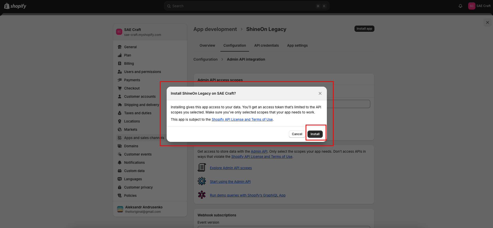Click the Explore Admin API scopes document icon
This screenshot has height=228, width=493.
coord(202,167)
